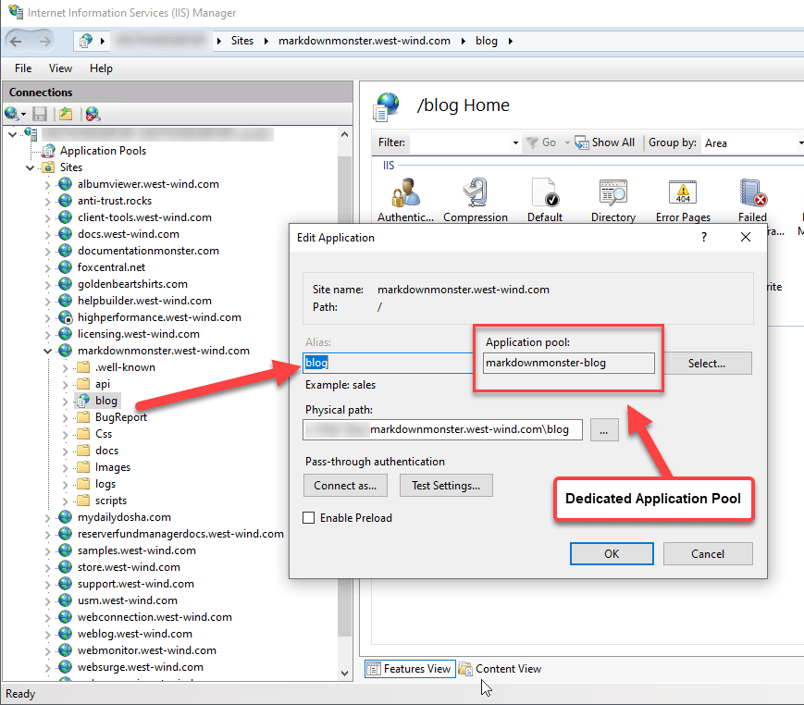Open the Directory Browsing feature icon
The width and height of the screenshot is (804, 705).
tap(613, 192)
